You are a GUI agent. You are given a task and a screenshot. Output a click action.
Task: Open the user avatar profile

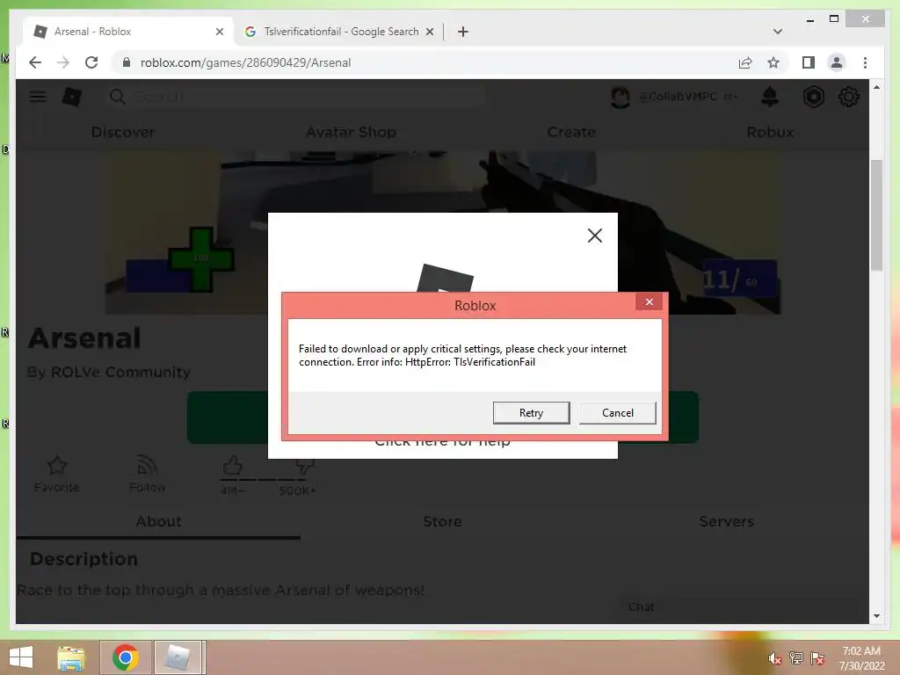click(620, 97)
